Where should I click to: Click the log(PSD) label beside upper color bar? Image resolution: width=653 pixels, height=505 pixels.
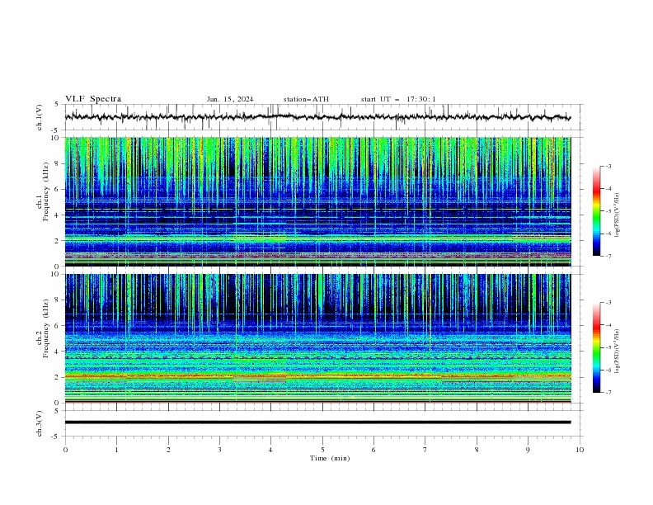[x=618, y=215]
